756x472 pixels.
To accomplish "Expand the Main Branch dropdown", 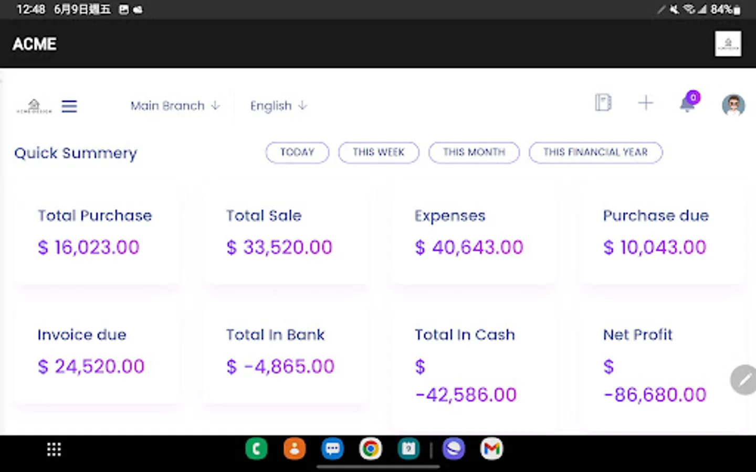I will coord(175,106).
